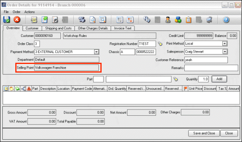Image resolution: width=242 pixels, height=142 pixels.
Task: Click the Close button at bottom right
Action: click(x=229, y=133)
